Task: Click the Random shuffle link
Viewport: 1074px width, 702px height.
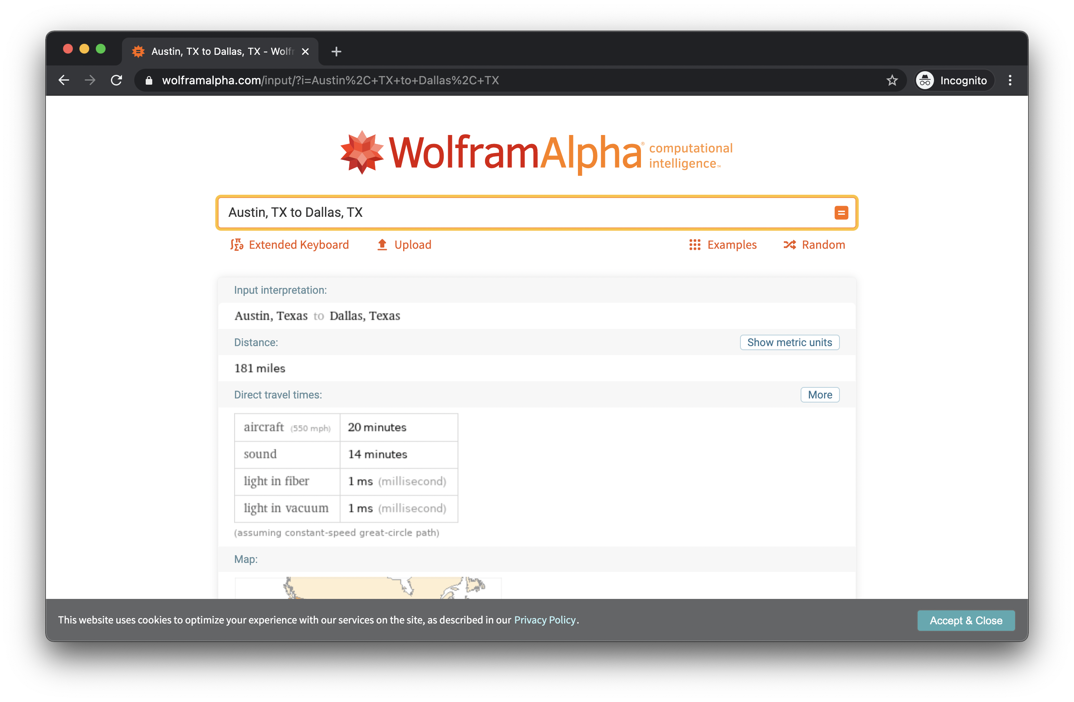Action: click(814, 245)
